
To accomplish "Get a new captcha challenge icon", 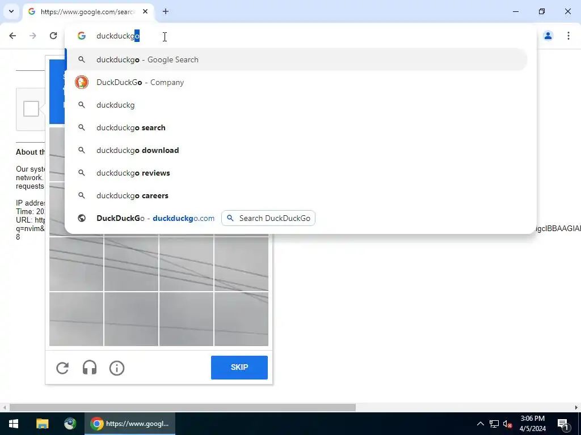I will point(62,368).
